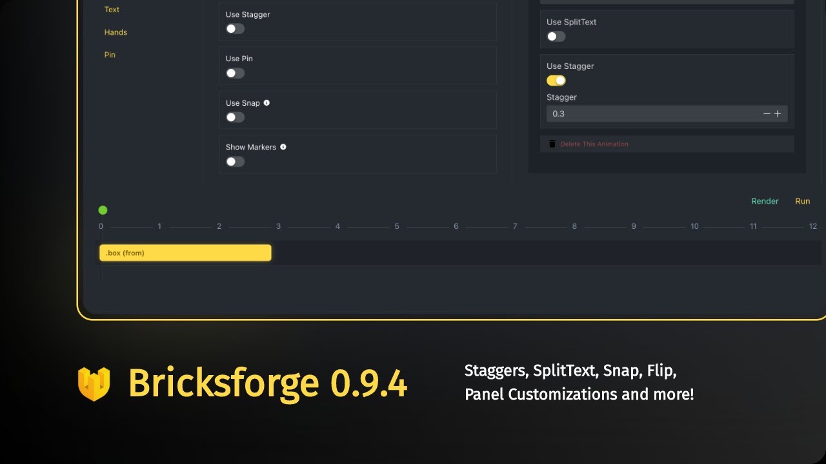Image resolution: width=826 pixels, height=464 pixels.
Task: Click the yellow Run button
Action: tap(802, 201)
